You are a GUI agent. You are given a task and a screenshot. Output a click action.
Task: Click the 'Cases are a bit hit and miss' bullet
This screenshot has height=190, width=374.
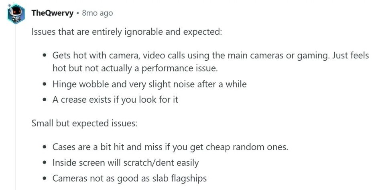[x=170, y=147]
